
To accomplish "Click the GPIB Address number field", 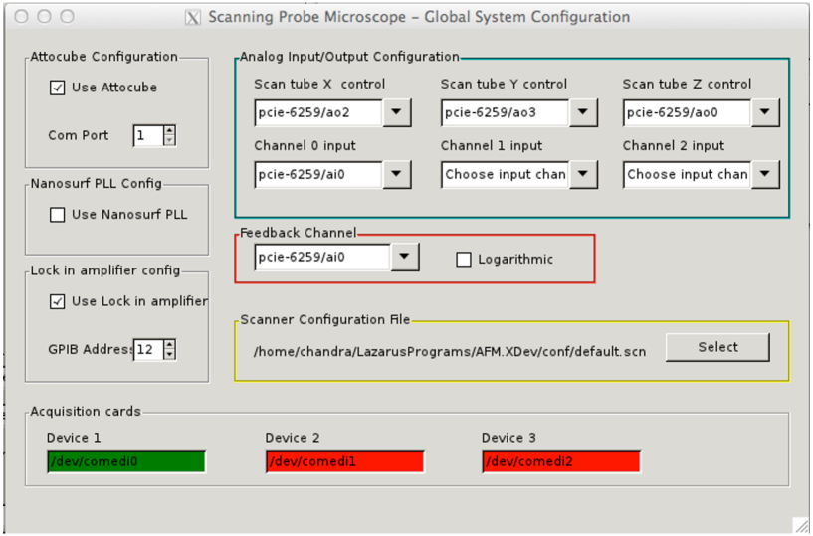I will [147, 349].
